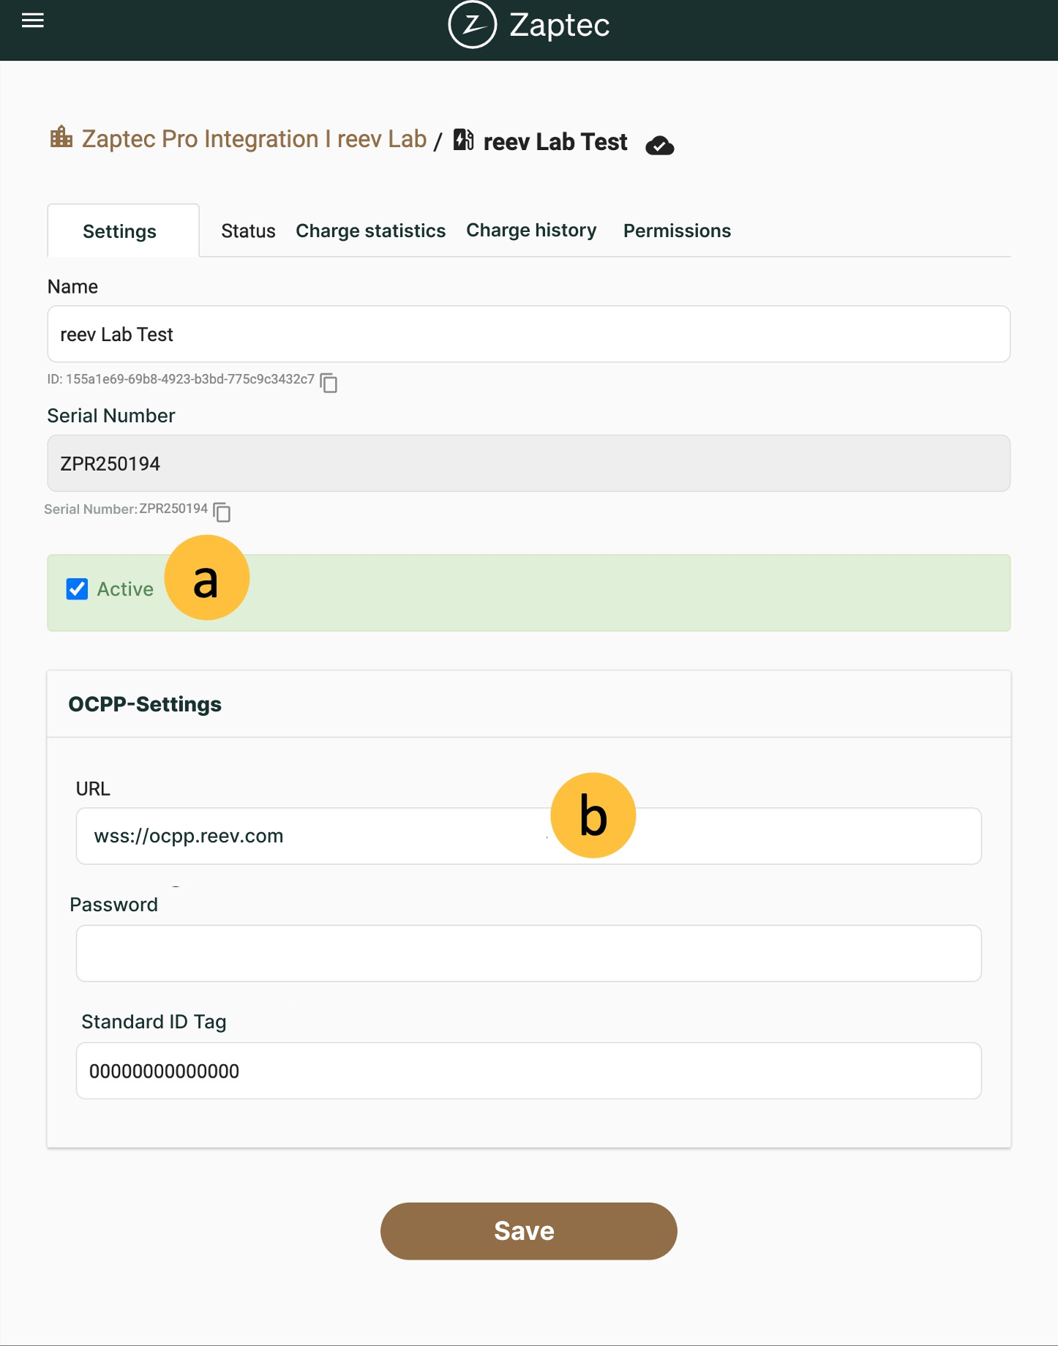Click the Name input field
The width and height of the screenshot is (1058, 1346).
pos(528,334)
